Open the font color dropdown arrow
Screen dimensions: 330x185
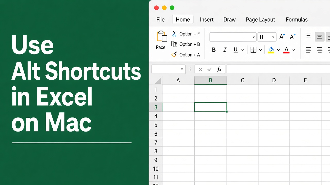(294, 50)
